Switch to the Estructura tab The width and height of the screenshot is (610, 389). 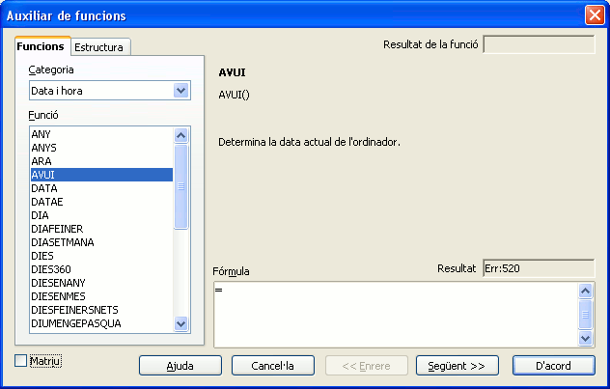[99, 47]
